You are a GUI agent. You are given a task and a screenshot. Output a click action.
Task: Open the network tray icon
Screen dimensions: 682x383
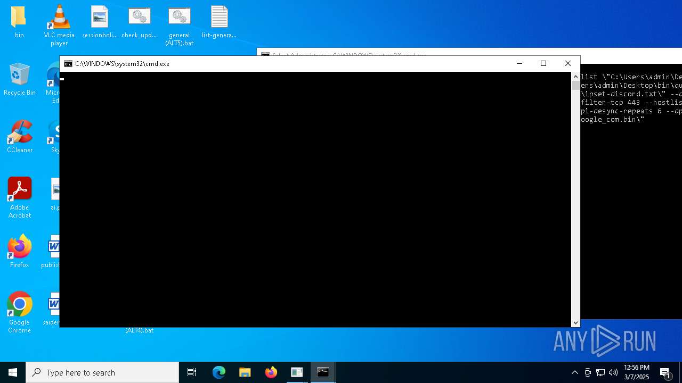[x=600, y=372]
